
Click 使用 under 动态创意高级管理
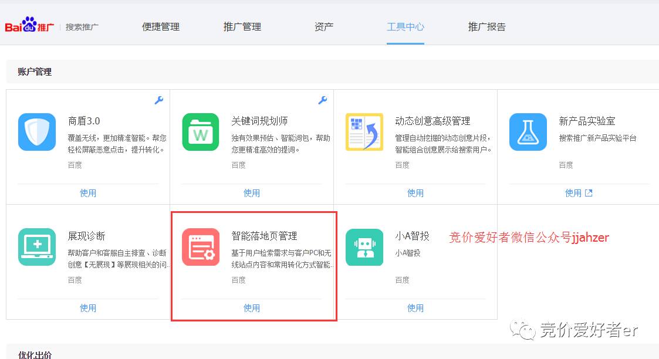tap(415, 193)
